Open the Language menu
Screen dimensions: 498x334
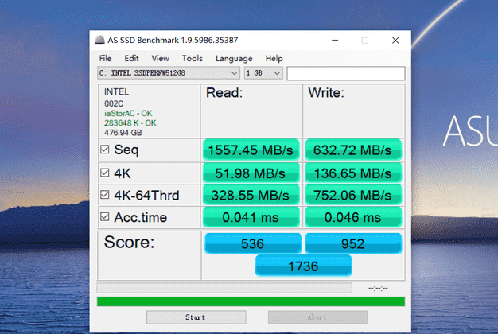(x=234, y=58)
